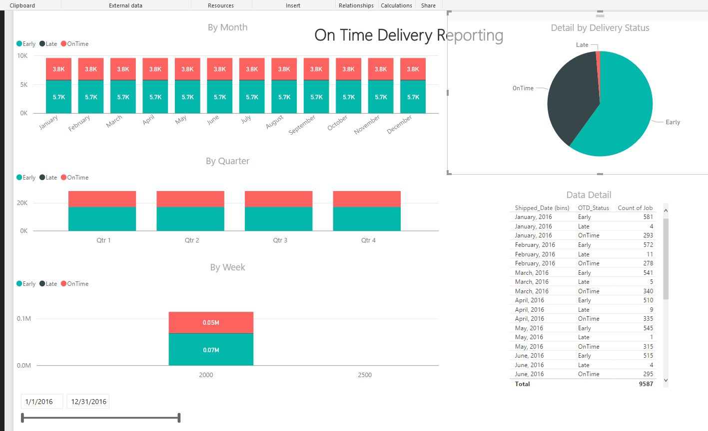Click the Total value 9587 in Data Detail
This screenshot has width=708, height=431.
click(x=646, y=384)
